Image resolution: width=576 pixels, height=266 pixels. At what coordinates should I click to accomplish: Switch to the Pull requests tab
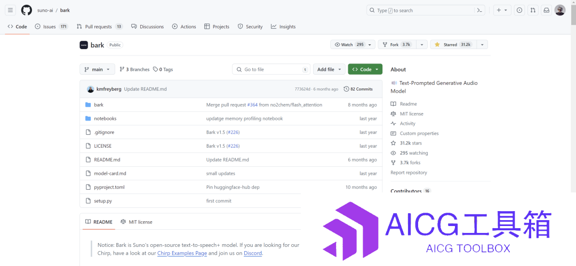point(100,27)
